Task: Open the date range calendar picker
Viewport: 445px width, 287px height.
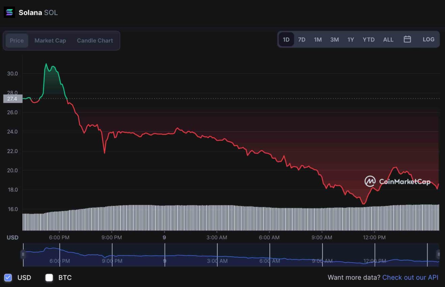Action: pos(407,39)
